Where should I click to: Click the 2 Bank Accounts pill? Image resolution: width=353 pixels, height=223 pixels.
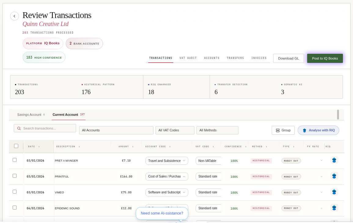[x=84, y=43]
